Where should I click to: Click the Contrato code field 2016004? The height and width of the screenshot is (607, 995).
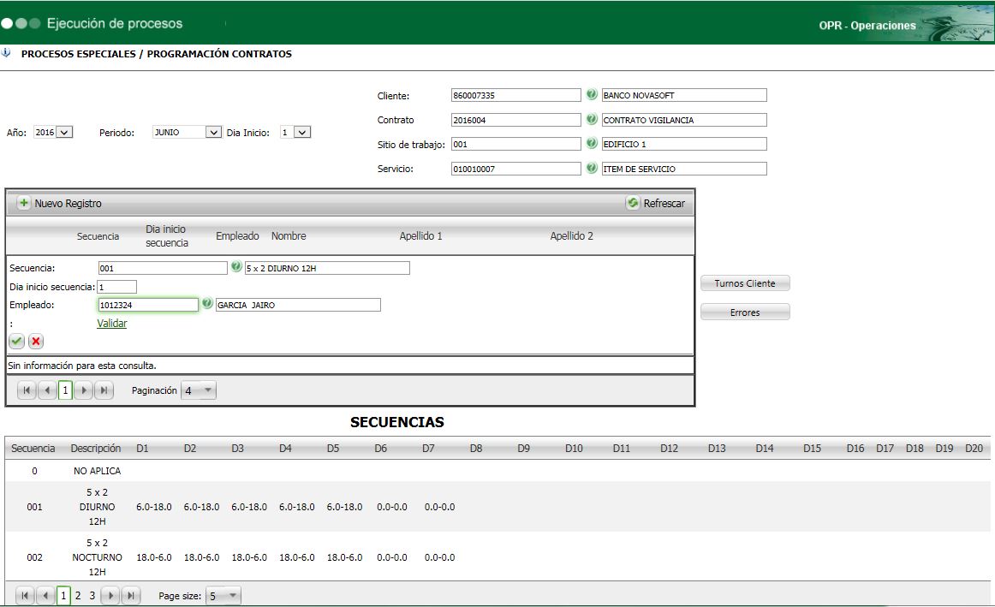pos(515,120)
